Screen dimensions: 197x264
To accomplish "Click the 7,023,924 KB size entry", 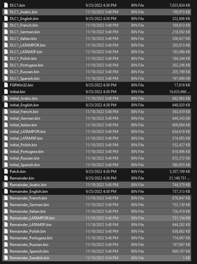I will point(180,5).
